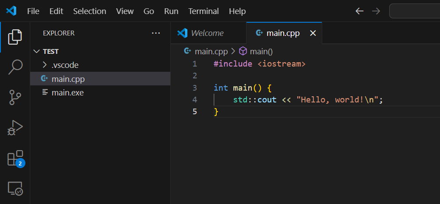
Task: Click main.cpp in the breadcrumb path
Action: 211,51
